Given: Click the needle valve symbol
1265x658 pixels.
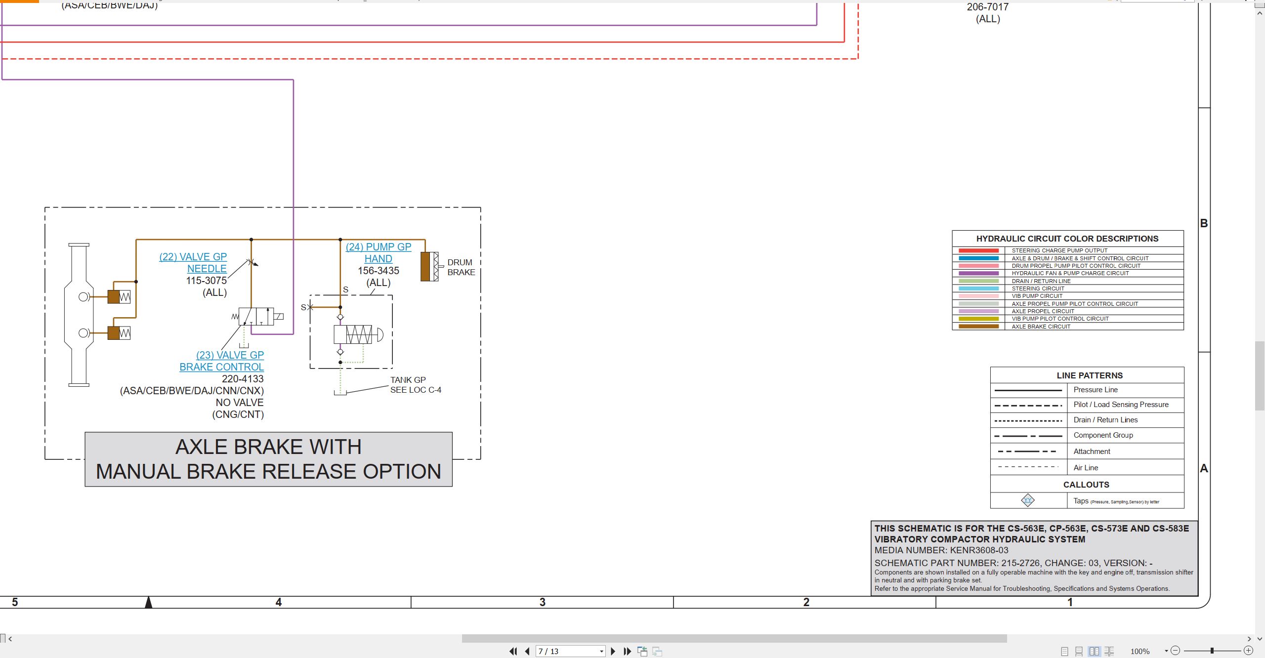Looking at the screenshot, I should (x=252, y=262).
